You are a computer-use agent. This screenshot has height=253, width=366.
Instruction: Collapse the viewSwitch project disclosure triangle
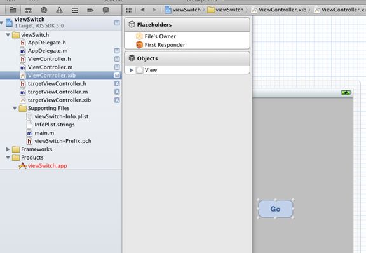coord(2,23)
